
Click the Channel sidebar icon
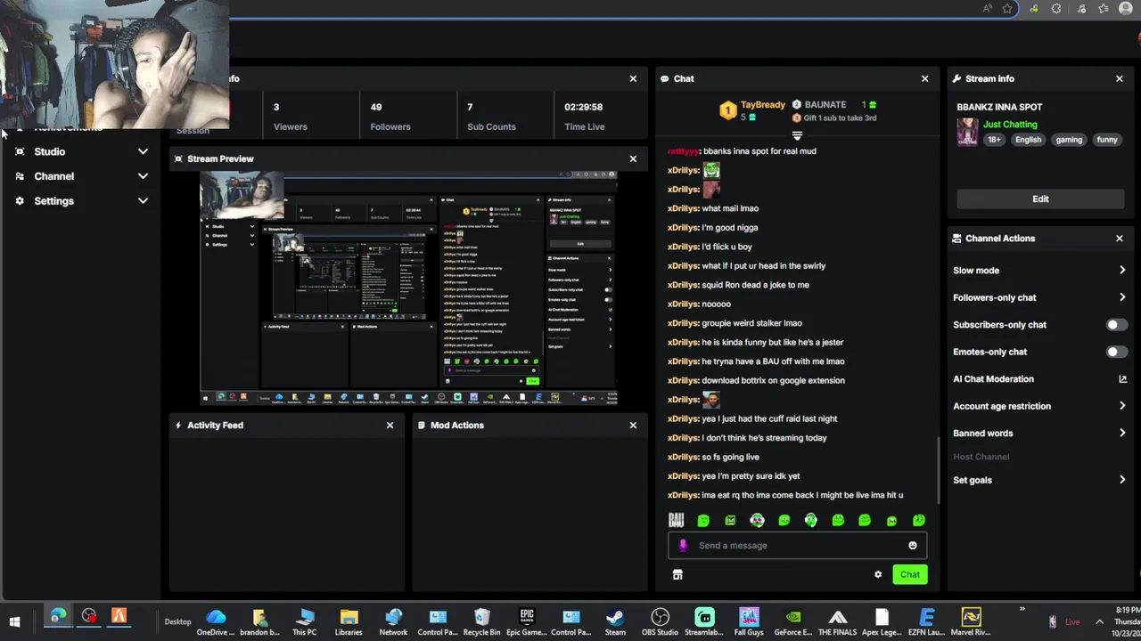click(20, 176)
